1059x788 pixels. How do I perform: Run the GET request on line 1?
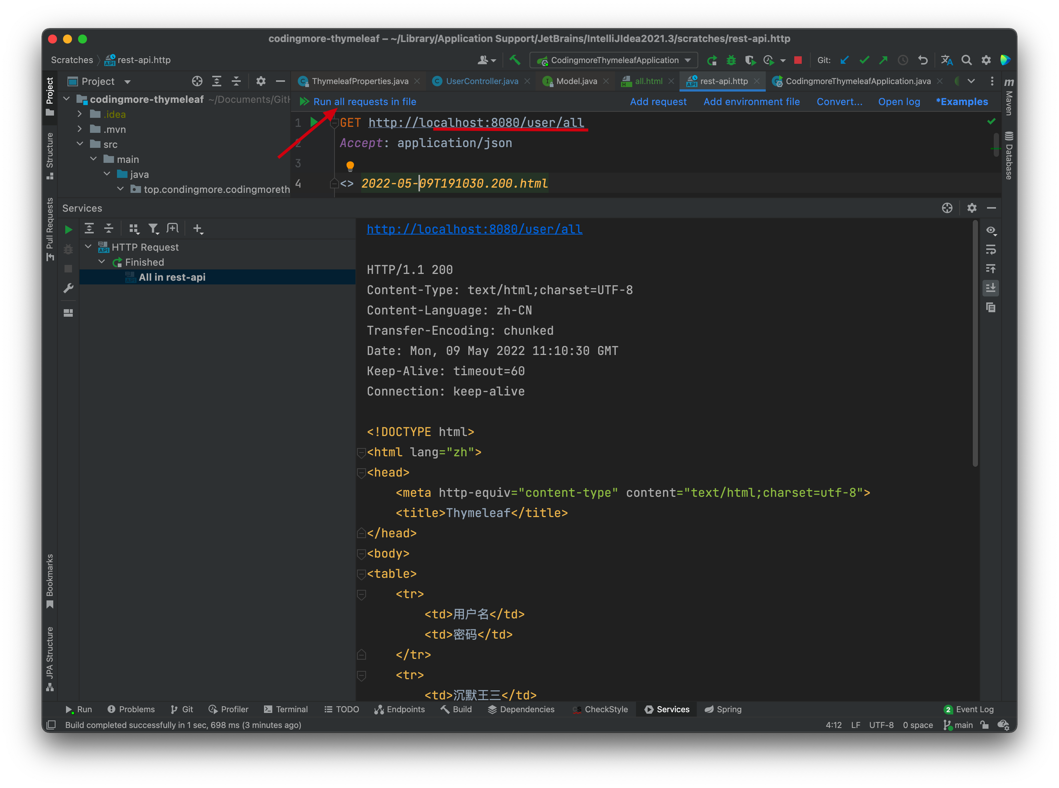314,122
